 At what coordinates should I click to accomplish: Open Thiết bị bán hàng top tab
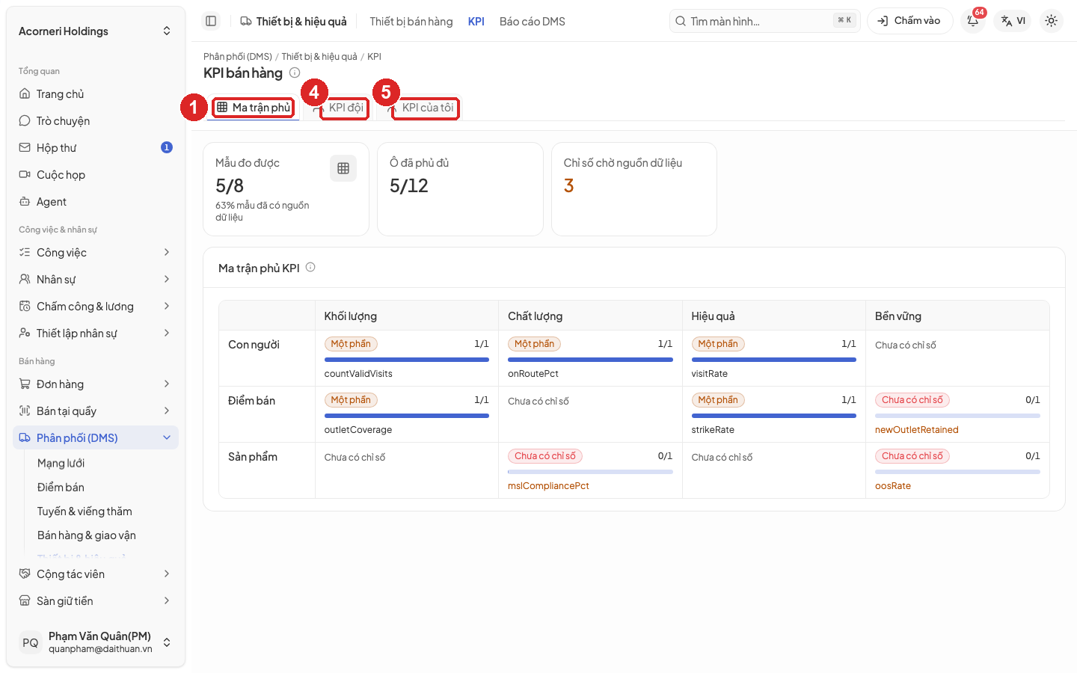[411, 22]
